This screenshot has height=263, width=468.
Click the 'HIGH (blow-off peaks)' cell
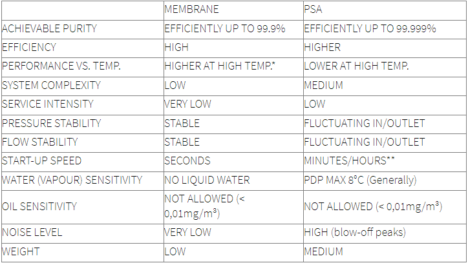(x=354, y=233)
